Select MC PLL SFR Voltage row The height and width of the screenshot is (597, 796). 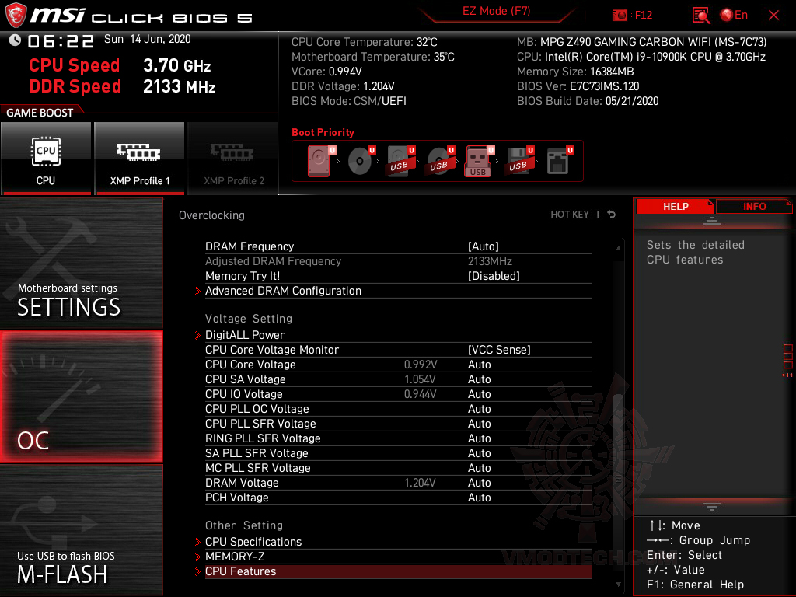[x=398, y=467]
